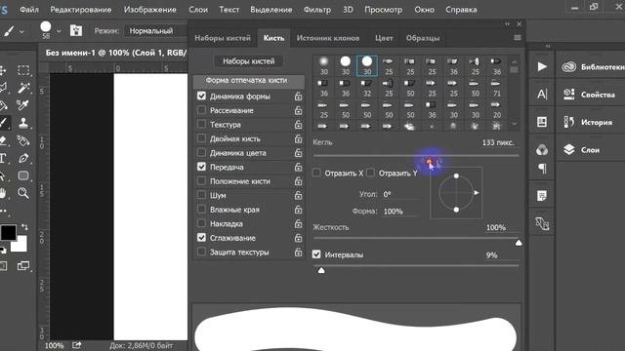The image size is (625, 351).
Task: Open the Цвет tab
Action: pos(384,38)
